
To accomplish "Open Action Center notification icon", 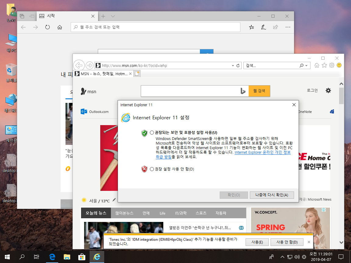I will (341, 257).
